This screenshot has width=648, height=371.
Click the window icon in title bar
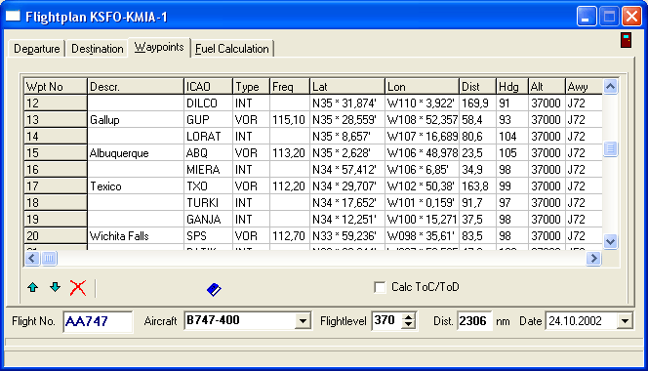click(x=13, y=17)
